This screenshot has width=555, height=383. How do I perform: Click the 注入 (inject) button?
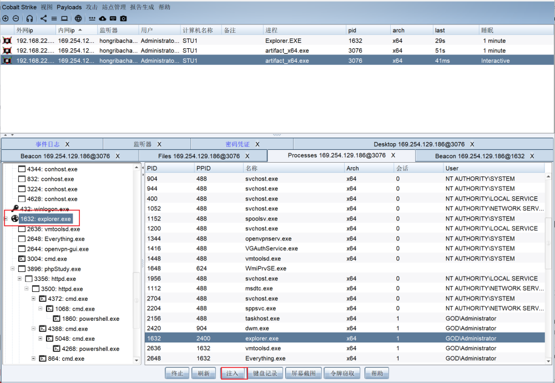tap(233, 373)
